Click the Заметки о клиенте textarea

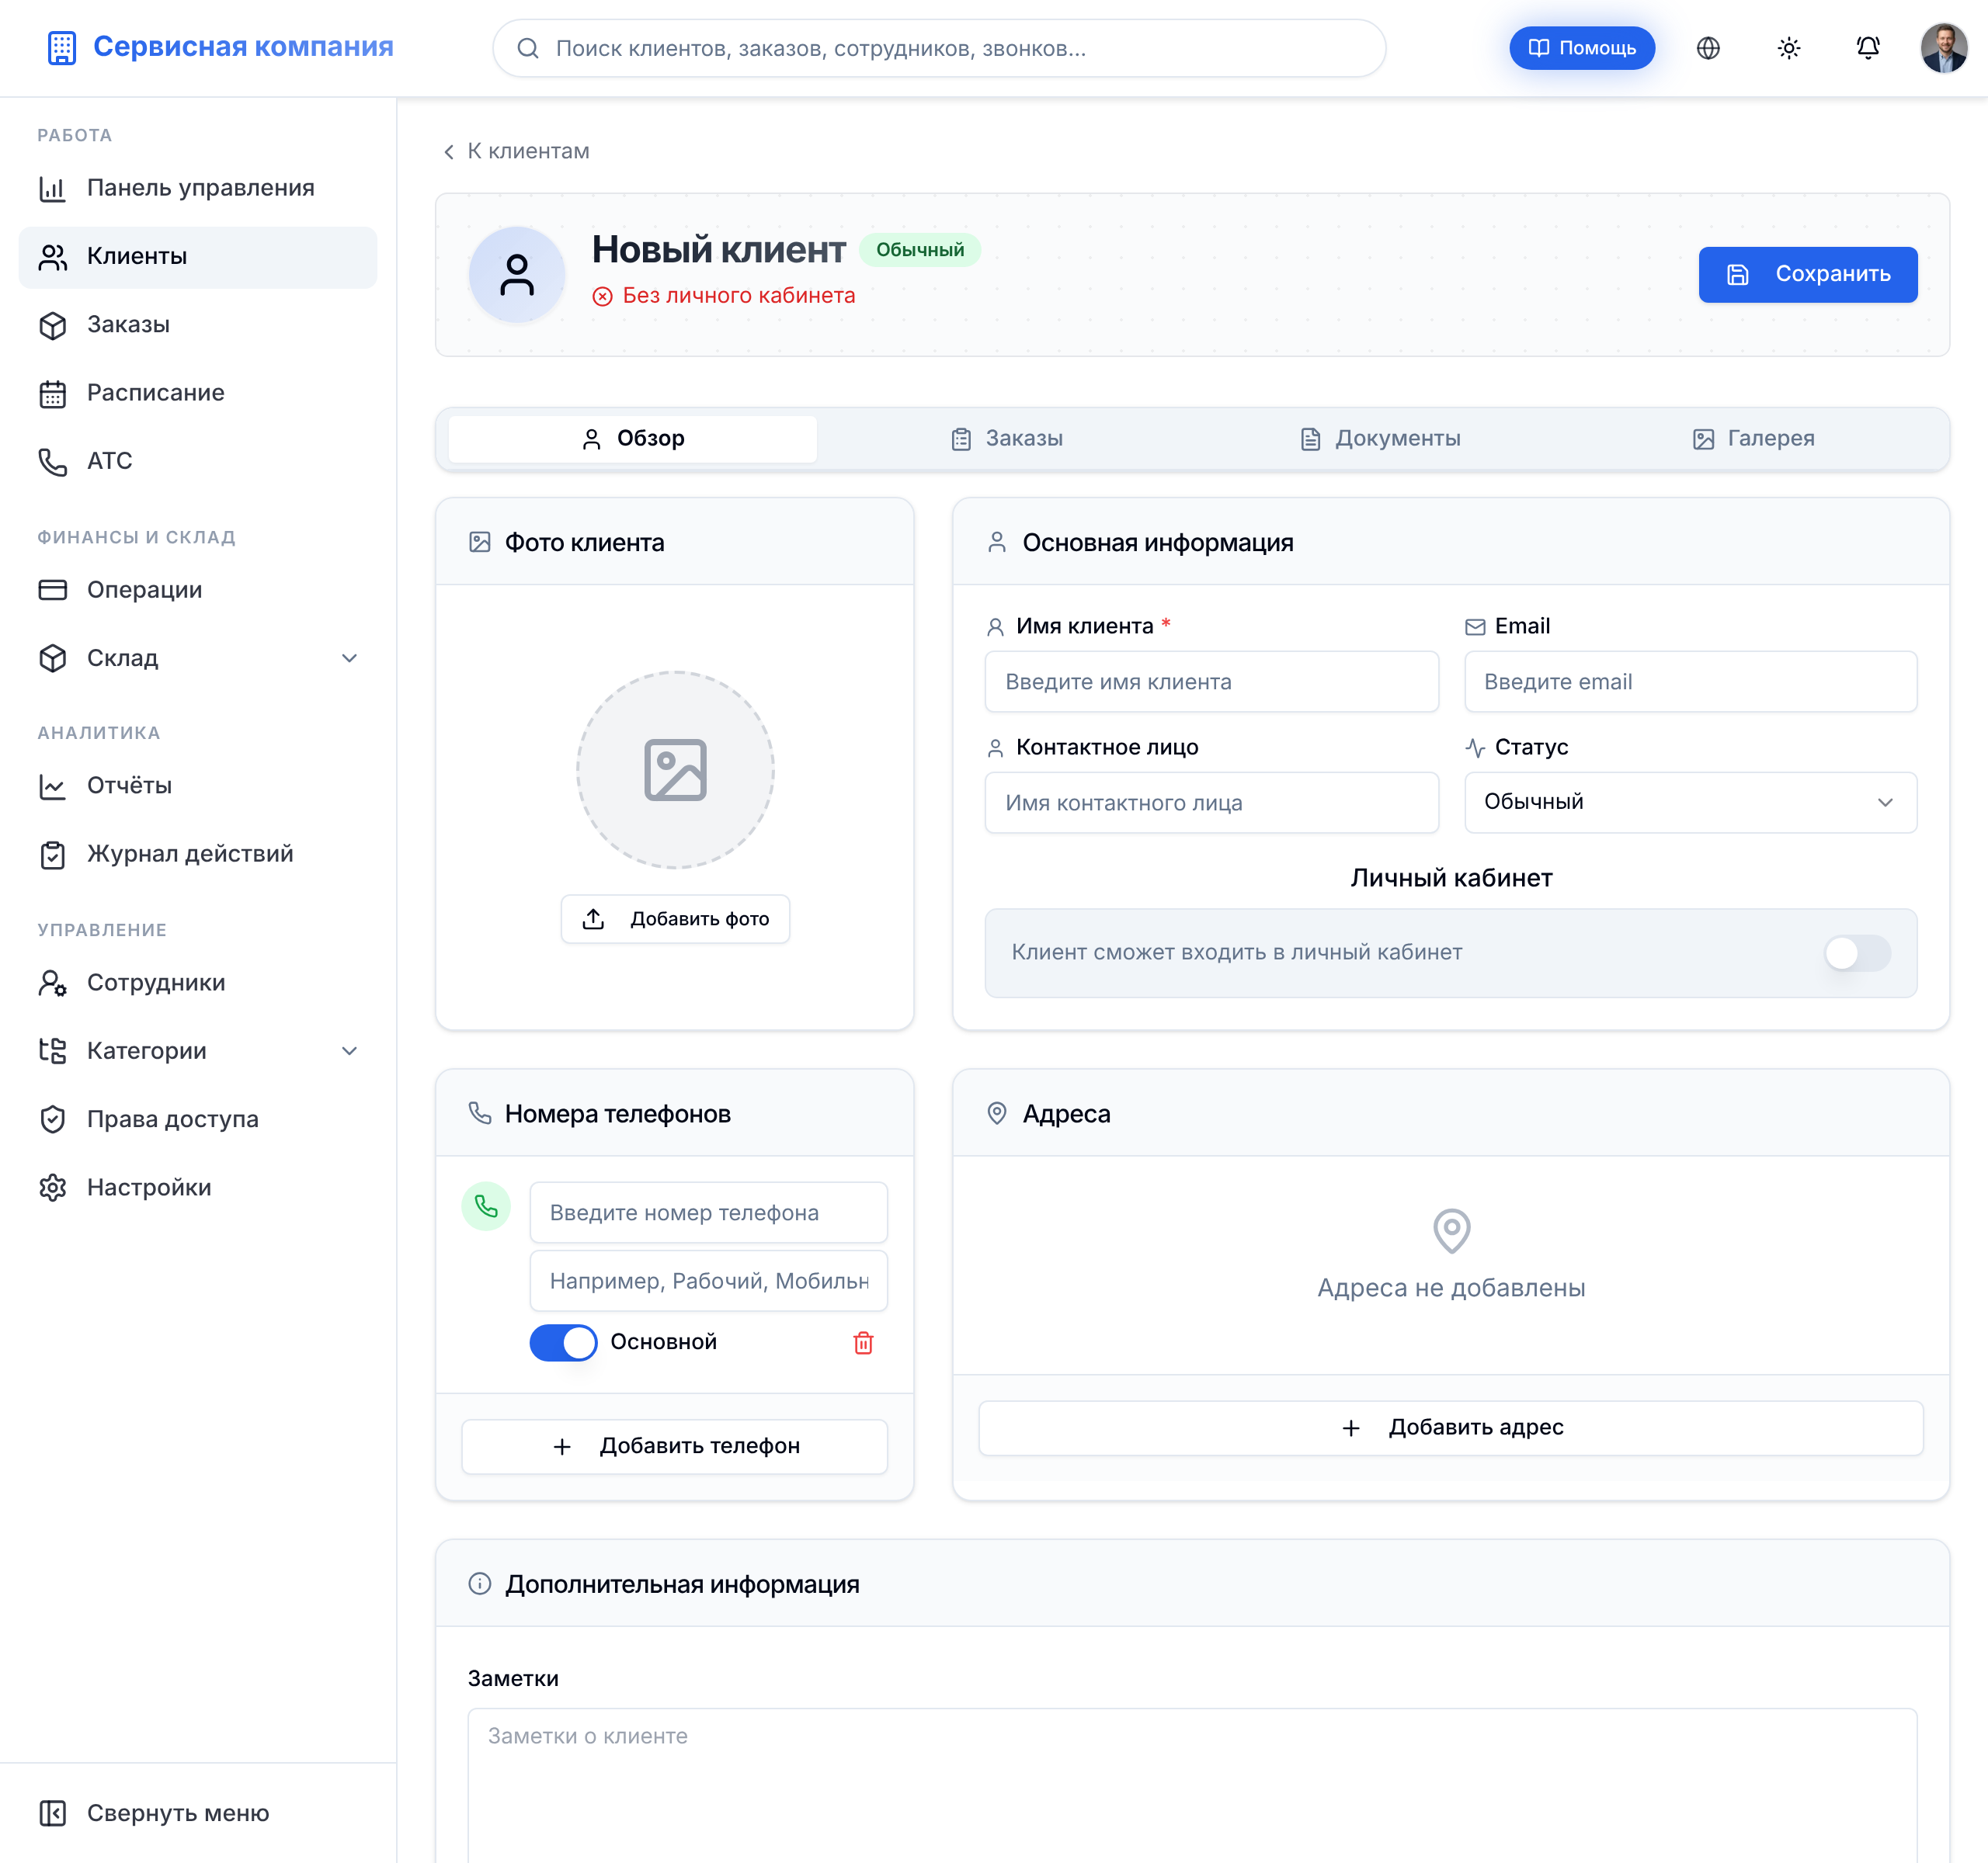1192,1785
